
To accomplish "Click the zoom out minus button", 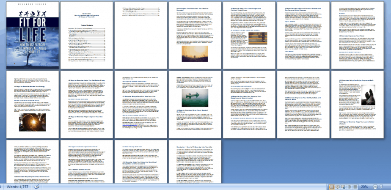I will click(x=375, y=187).
